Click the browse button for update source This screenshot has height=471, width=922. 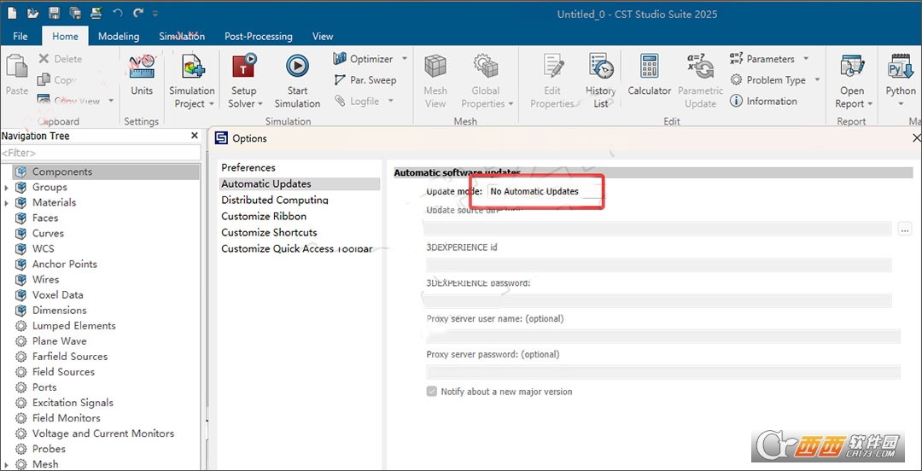point(905,230)
